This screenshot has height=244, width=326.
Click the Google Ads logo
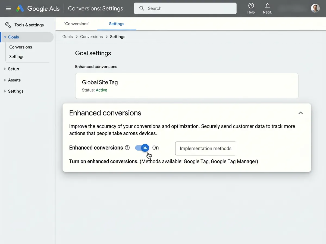click(x=38, y=8)
